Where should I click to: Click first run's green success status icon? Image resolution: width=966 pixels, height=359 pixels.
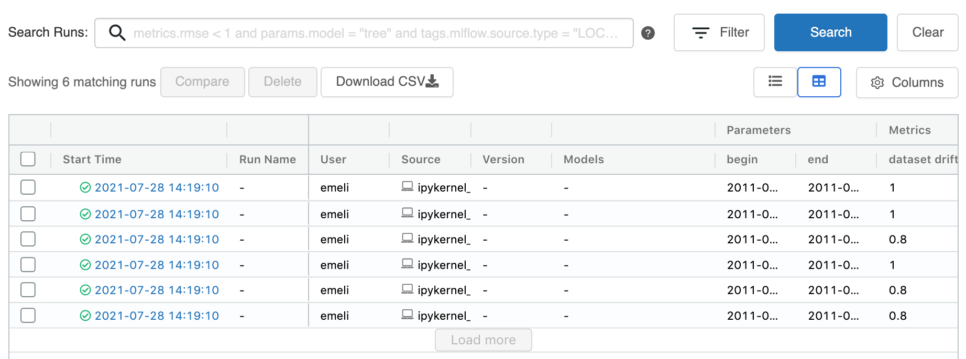click(85, 187)
